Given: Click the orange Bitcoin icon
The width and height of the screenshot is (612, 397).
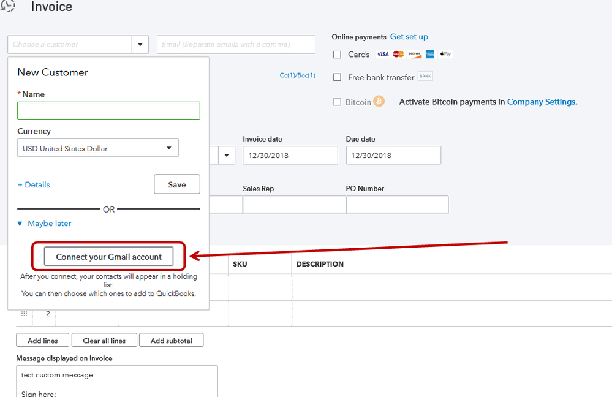Looking at the screenshot, I should tap(379, 102).
